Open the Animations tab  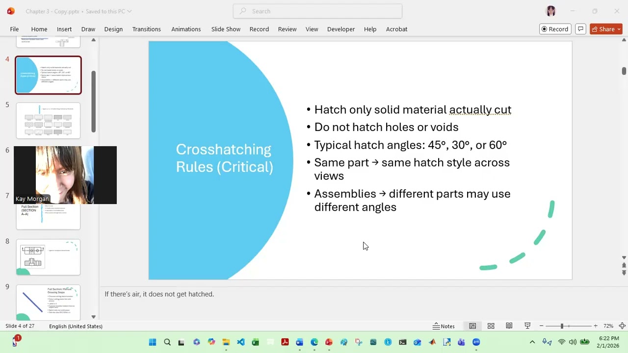click(x=186, y=29)
